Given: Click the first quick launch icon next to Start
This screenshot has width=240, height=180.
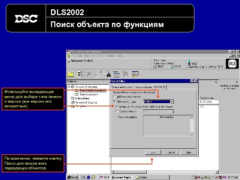Looking at the screenshot, I should click(x=83, y=177).
